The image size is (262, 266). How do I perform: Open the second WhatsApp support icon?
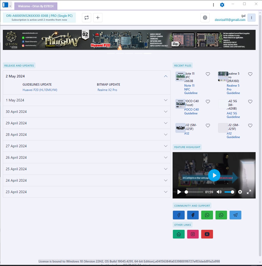[221, 215]
